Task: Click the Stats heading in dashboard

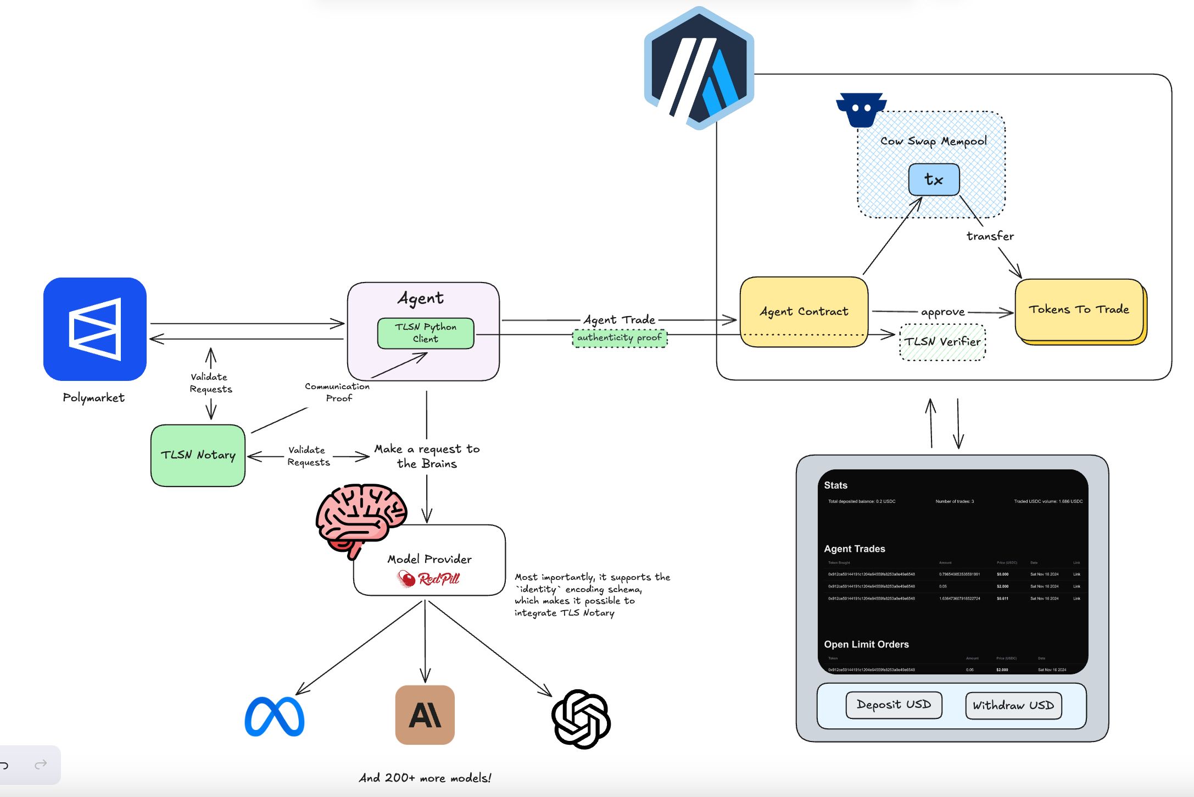Action: coord(835,485)
